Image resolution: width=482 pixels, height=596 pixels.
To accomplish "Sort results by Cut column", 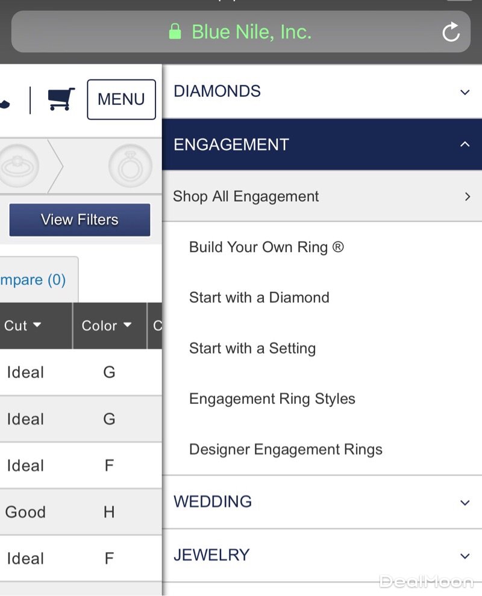I will (x=23, y=326).
